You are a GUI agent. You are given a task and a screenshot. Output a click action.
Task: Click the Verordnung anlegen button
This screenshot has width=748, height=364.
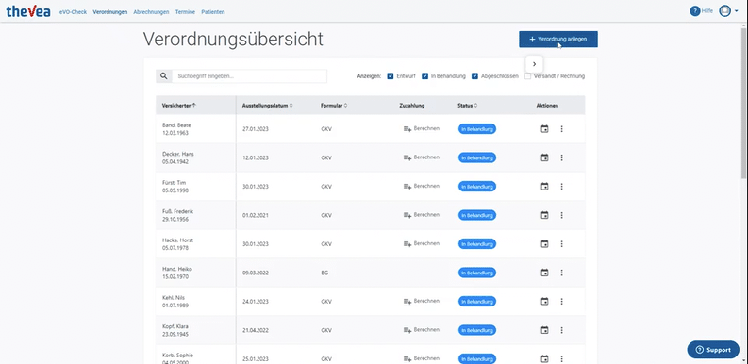[558, 39]
